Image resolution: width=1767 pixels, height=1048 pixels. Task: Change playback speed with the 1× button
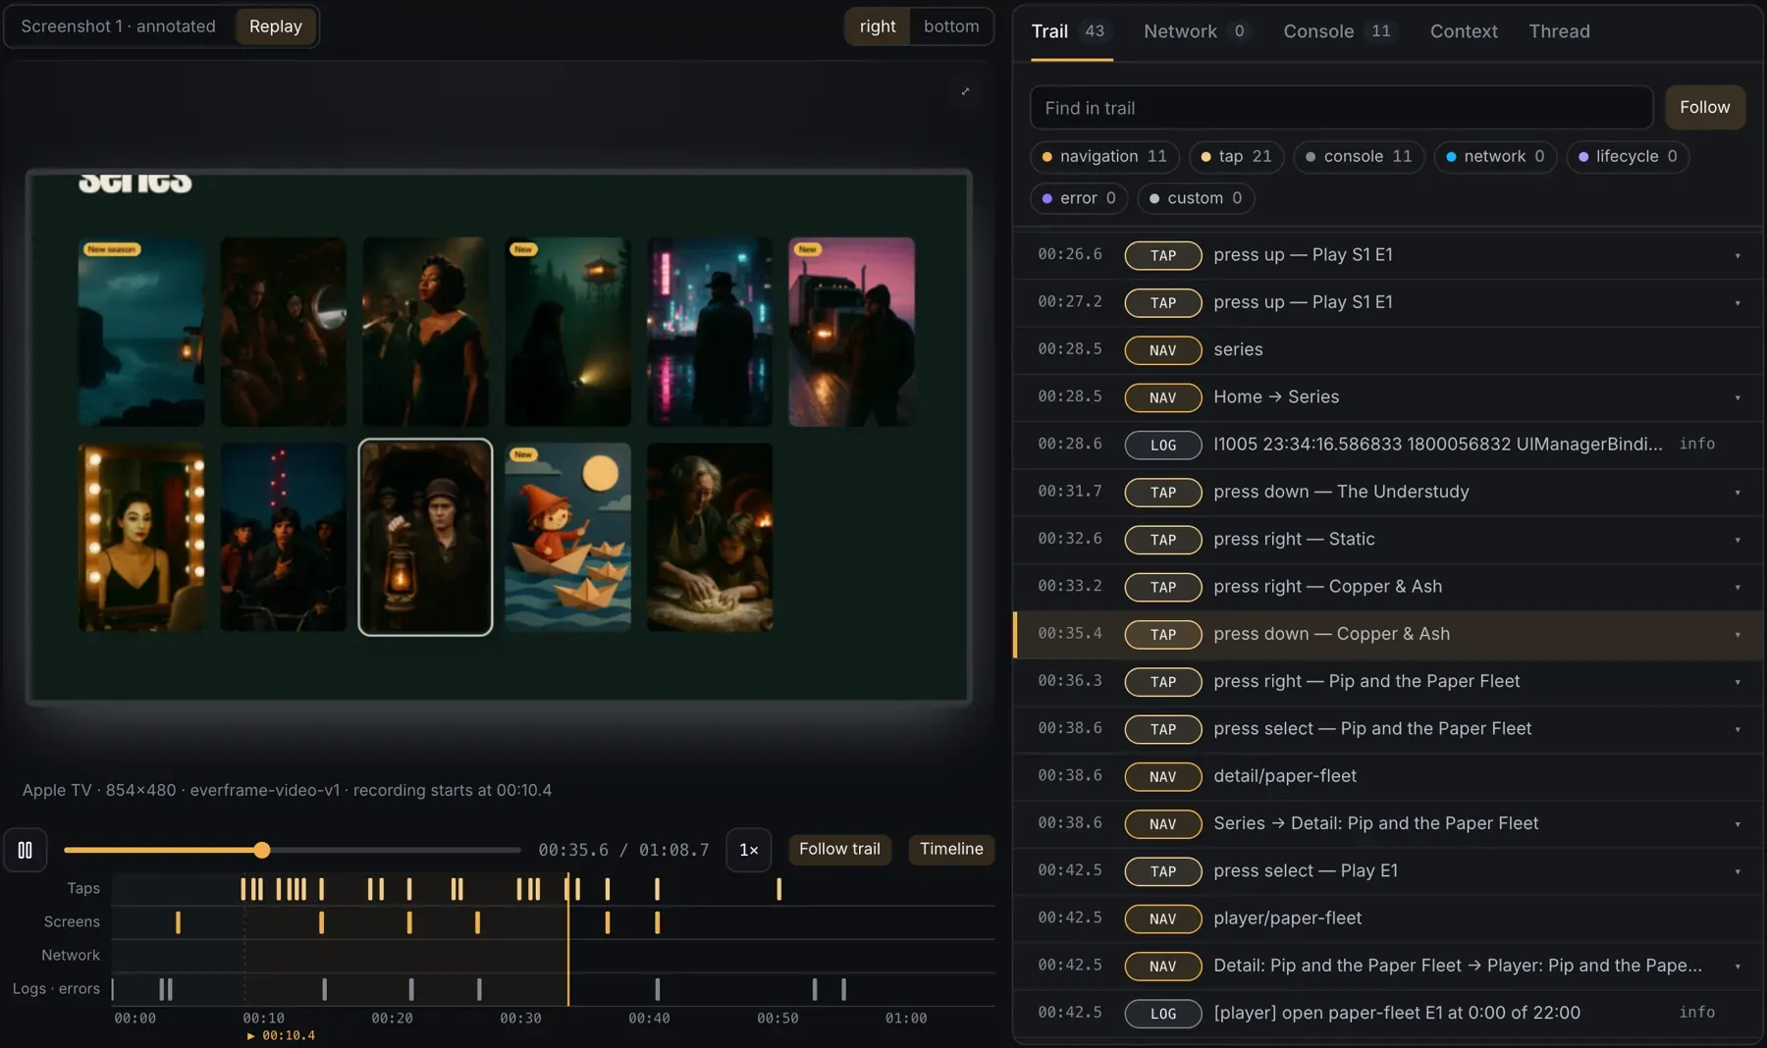748,850
